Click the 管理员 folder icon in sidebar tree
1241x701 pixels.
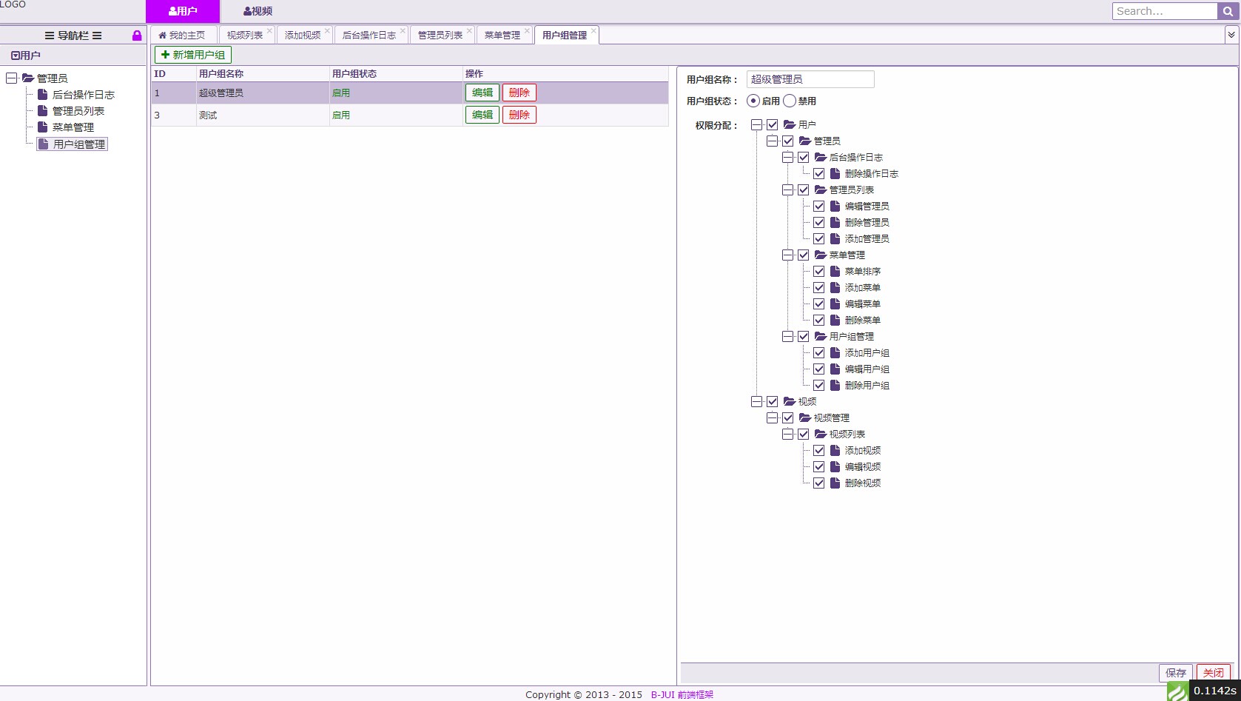28,78
